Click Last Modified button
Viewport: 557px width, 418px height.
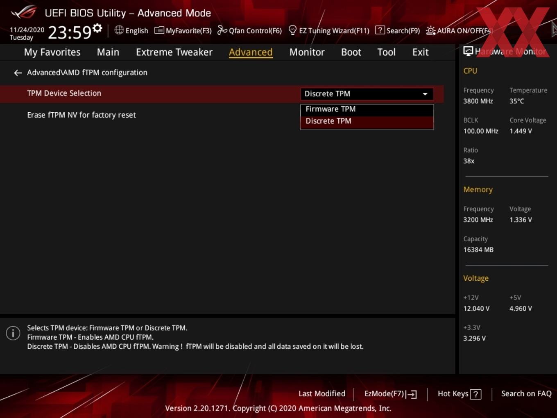[322, 394]
